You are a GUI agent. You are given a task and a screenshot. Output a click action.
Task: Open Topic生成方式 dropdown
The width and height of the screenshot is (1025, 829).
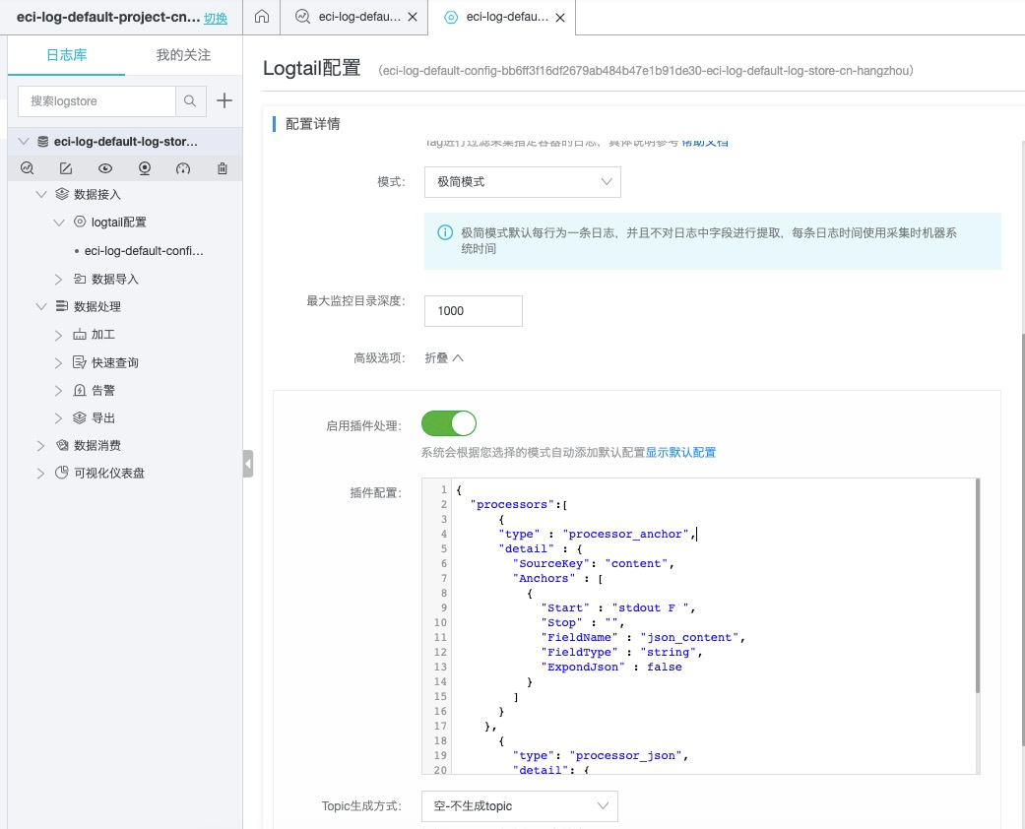pyautogui.click(x=520, y=806)
